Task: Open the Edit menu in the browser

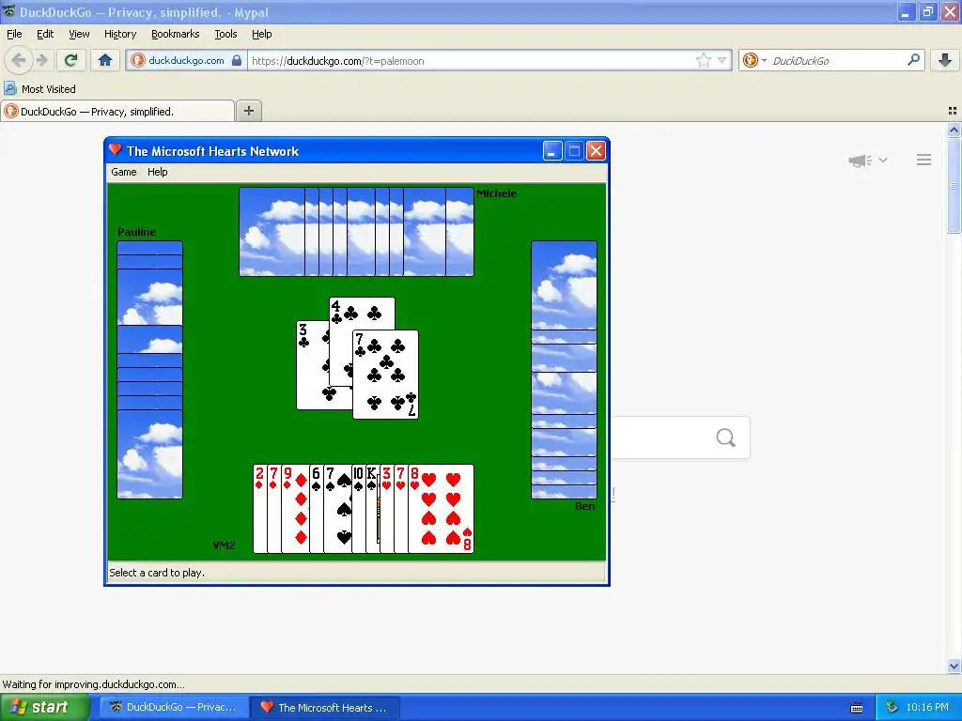Action: (45, 34)
